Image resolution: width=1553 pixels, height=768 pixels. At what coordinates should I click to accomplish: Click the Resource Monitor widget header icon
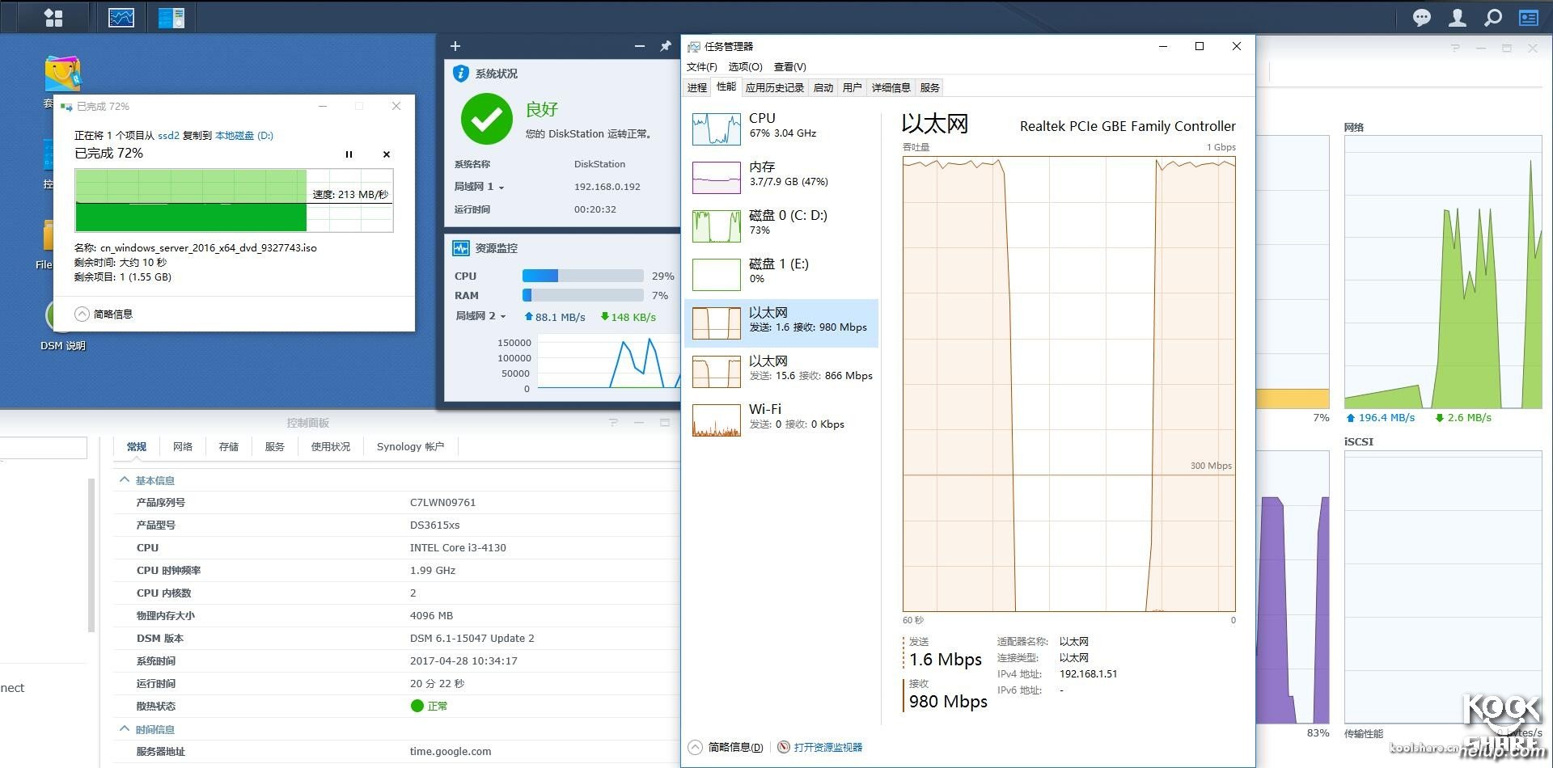tap(461, 248)
